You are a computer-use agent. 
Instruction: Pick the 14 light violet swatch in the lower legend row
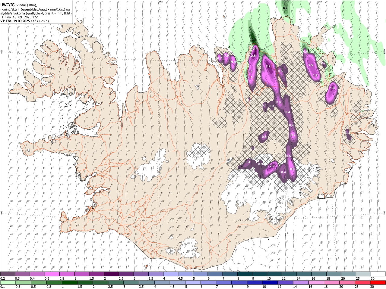pyautogui.click(x=300, y=282)
